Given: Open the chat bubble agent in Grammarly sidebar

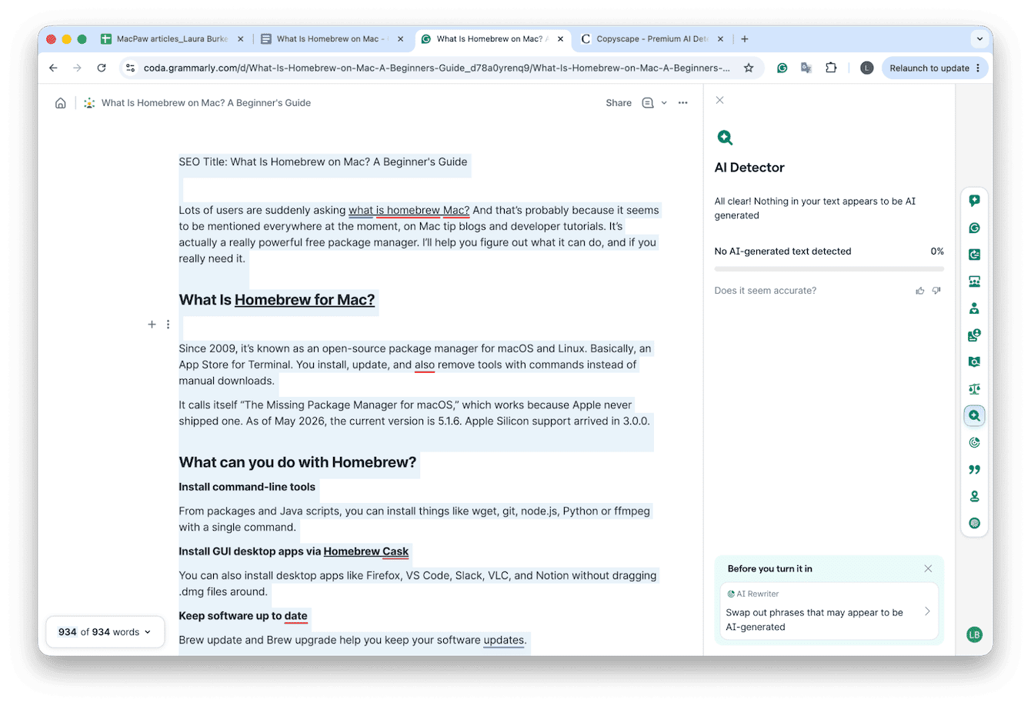Looking at the screenshot, I should coord(974,201).
